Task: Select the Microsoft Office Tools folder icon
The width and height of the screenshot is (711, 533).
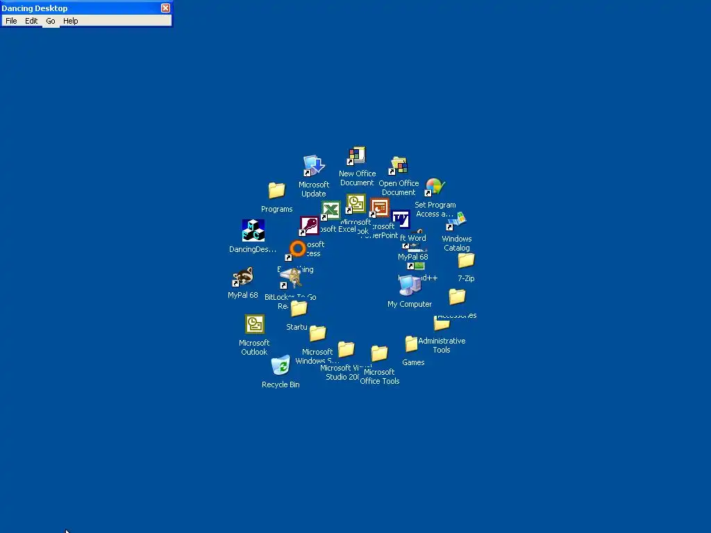Action: point(379,353)
